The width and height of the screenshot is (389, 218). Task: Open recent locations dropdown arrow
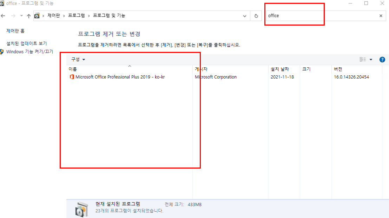21,16
